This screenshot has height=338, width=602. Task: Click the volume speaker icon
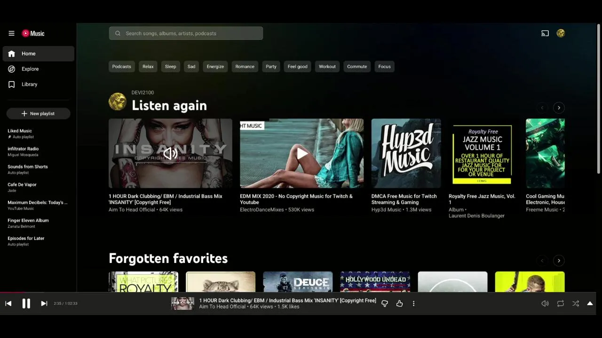545,304
